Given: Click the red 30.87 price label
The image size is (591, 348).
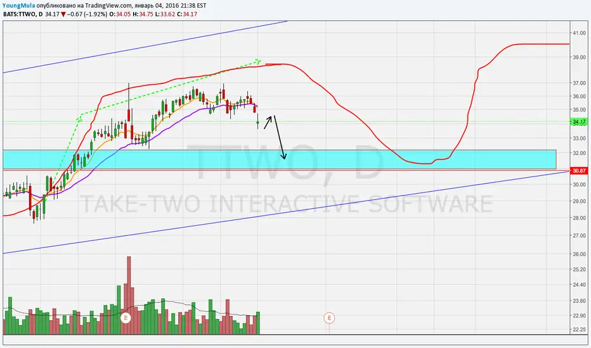Looking at the screenshot, I should [x=580, y=171].
